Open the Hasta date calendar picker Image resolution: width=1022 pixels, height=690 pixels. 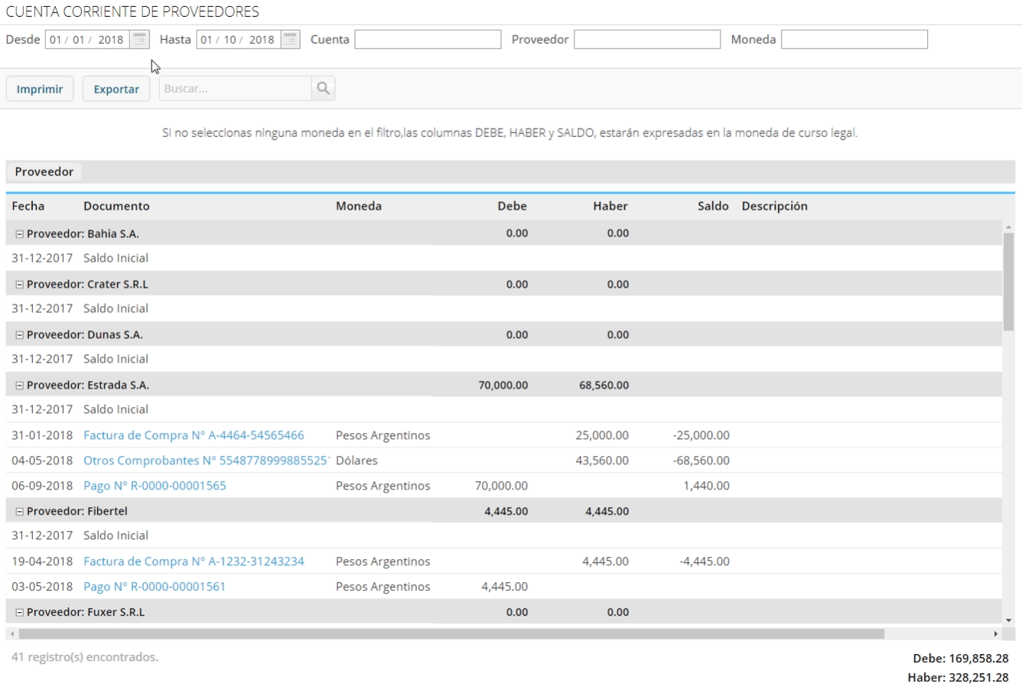[290, 40]
